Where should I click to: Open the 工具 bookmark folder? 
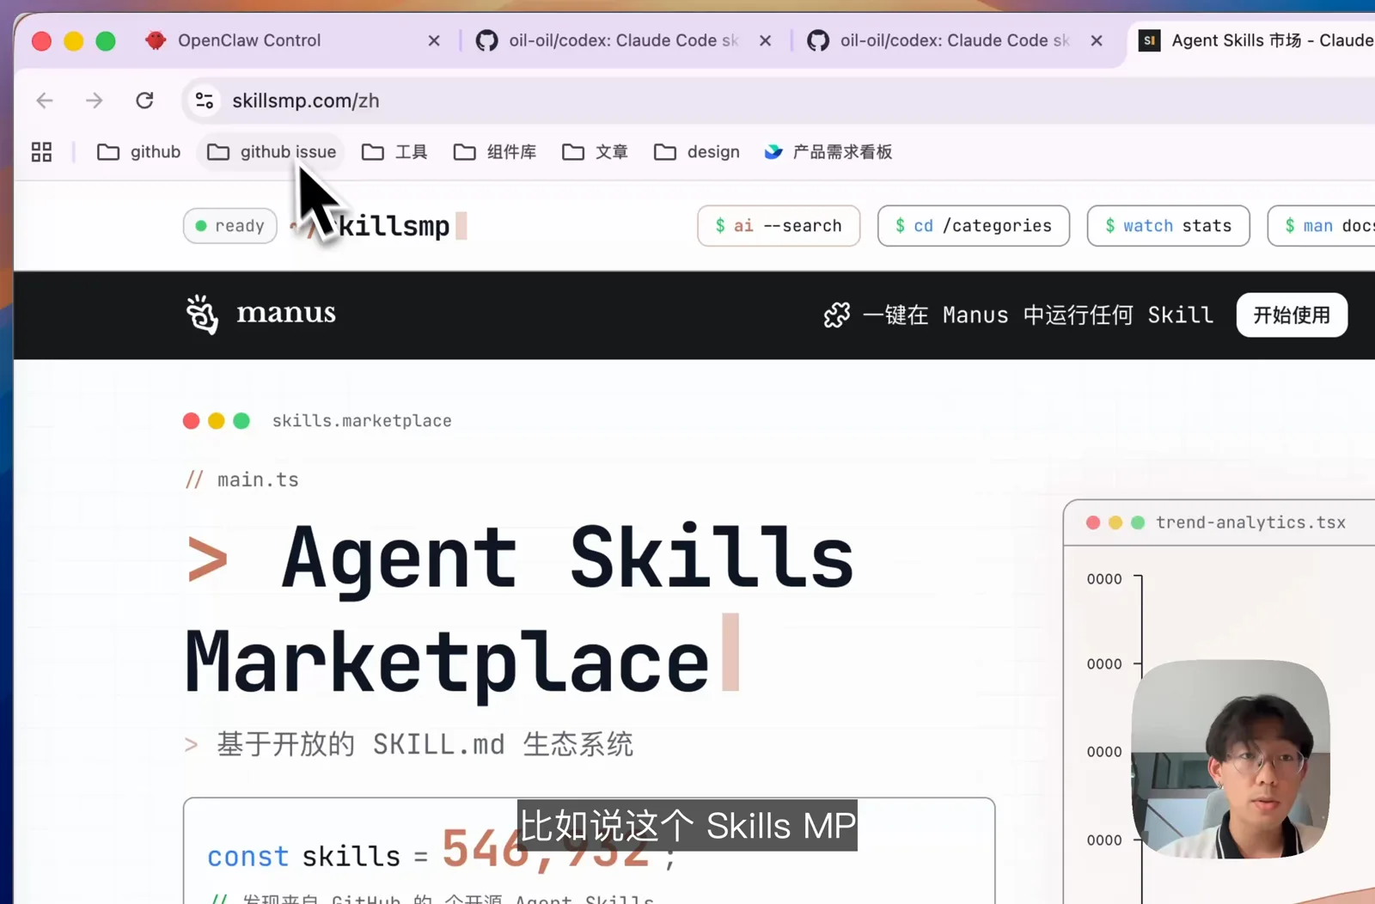click(394, 152)
